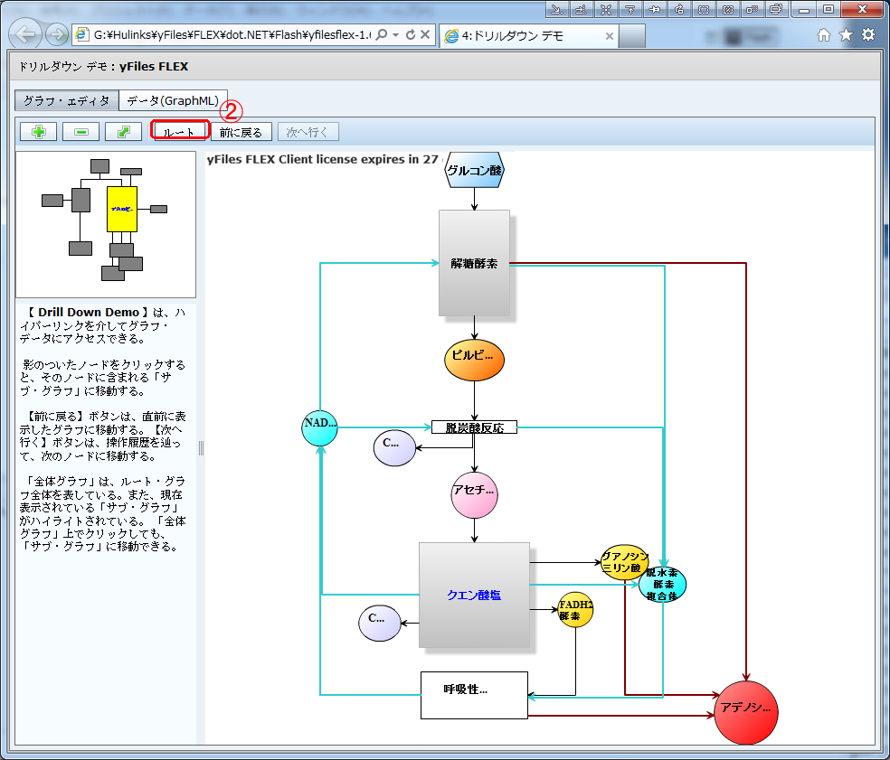The image size is (890, 760).
Task: Click the title bar arrow-to-top-line icon
Action: (x=630, y=9)
